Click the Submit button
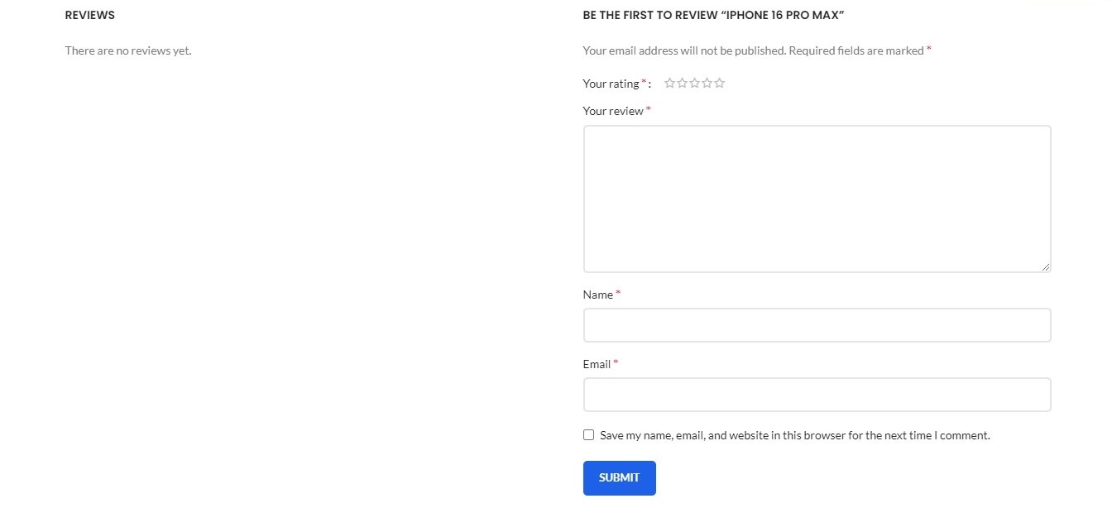This screenshot has width=1112, height=508. click(619, 477)
